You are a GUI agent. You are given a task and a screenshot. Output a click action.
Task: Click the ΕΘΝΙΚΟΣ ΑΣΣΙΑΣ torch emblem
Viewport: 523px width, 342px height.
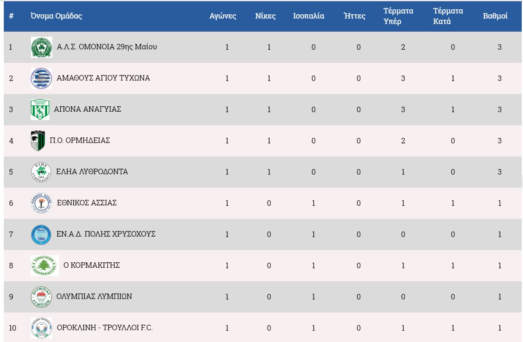pos(41,203)
